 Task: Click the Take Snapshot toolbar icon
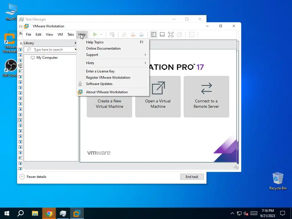click(124, 35)
